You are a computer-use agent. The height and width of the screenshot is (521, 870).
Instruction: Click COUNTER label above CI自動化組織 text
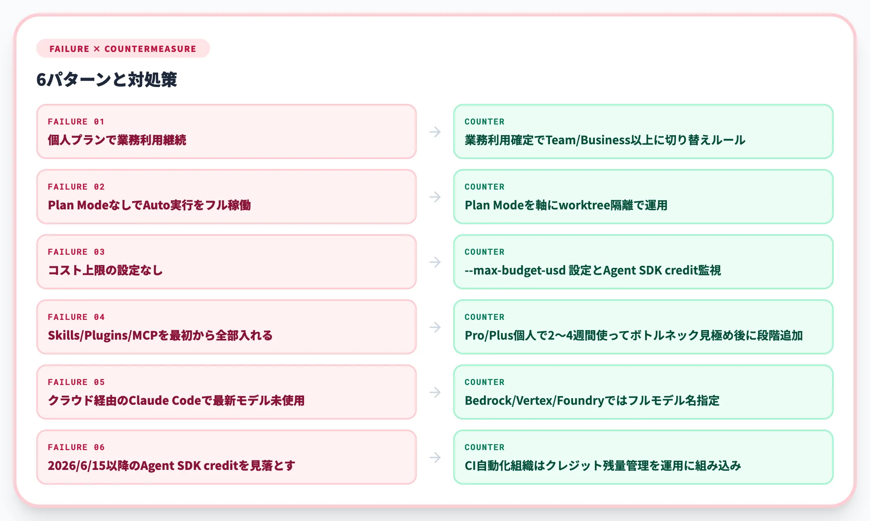coord(484,447)
